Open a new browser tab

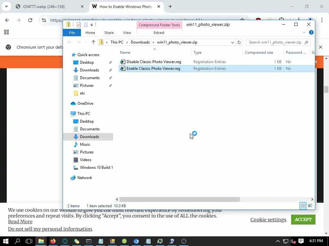[170, 6]
